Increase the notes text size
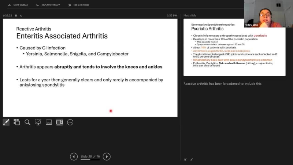 [x=185, y=159]
